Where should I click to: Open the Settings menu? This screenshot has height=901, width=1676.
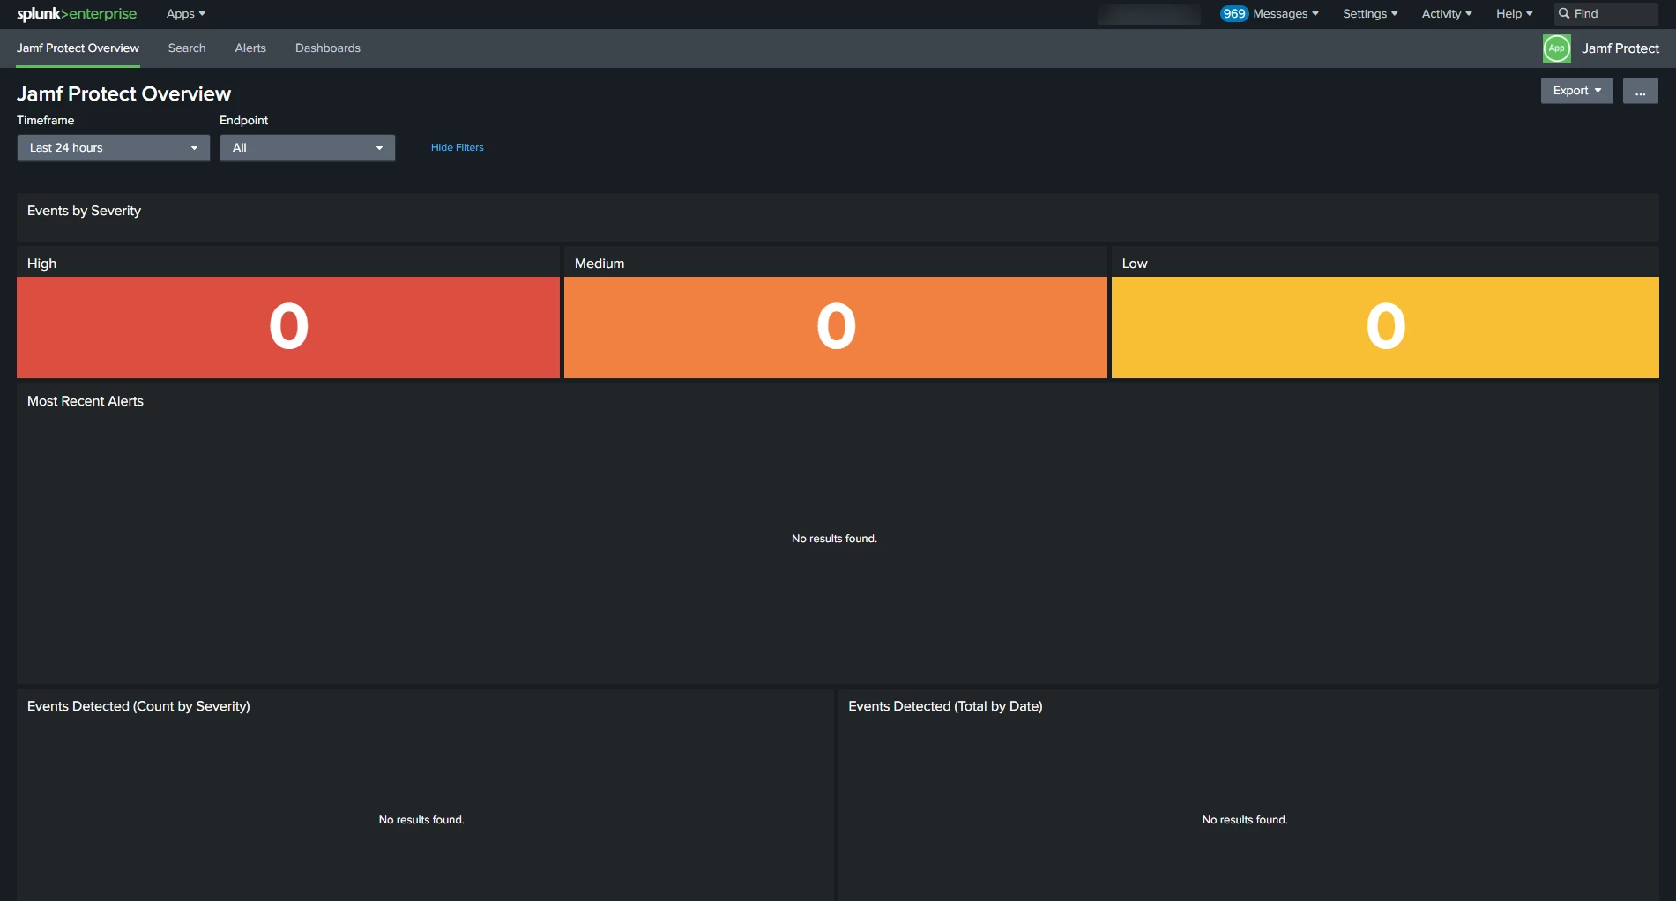(1370, 13)
